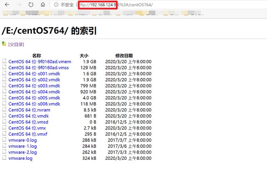
Task: Select the 129 MB size value
Action: tap(88, 68)
